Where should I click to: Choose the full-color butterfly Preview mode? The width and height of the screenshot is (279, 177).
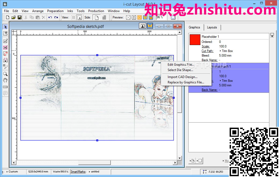pos(151,17)
